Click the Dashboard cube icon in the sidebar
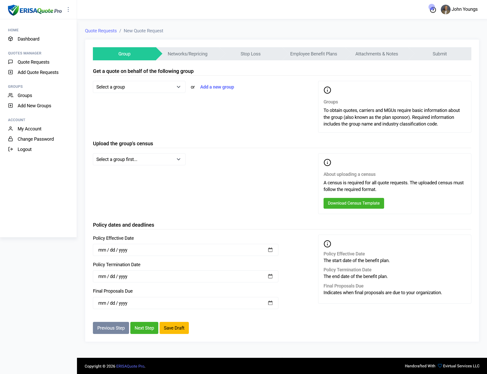The width and height of the screenshot is (487, 374). click(11, 39)
